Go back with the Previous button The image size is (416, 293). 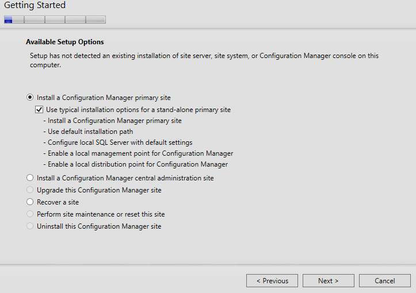[272, 280]
